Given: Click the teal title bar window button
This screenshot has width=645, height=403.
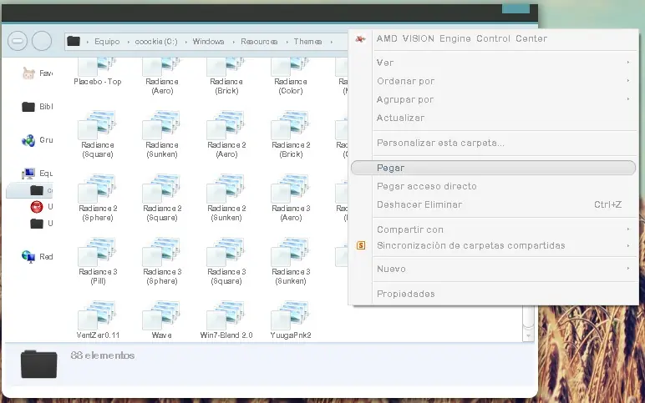Looking at the screenshot, I should [x=515, y=8].
